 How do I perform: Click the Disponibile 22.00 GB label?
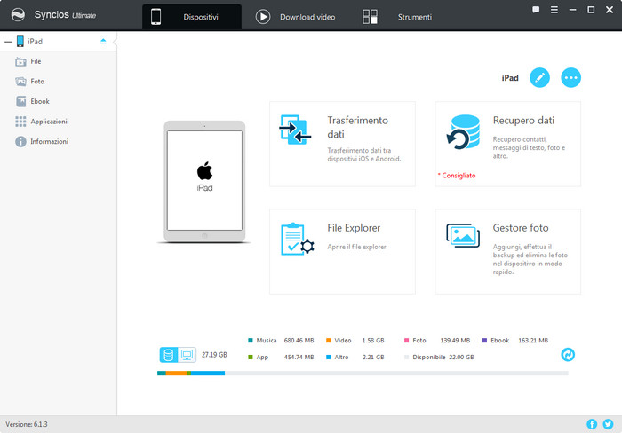point(443,357)
